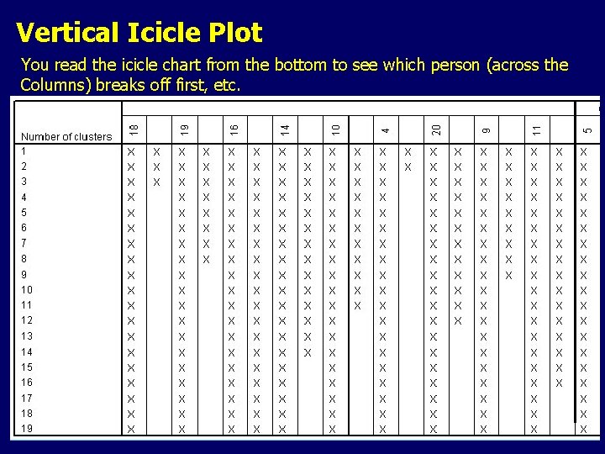Click the X in column 18, row 1
The height and width of the screenshot is (454, 605).
coord(131,152)
